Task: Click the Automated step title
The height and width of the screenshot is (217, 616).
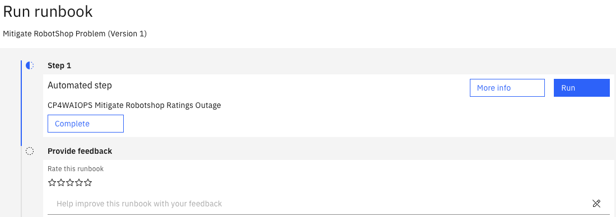Action: [80, 85]
